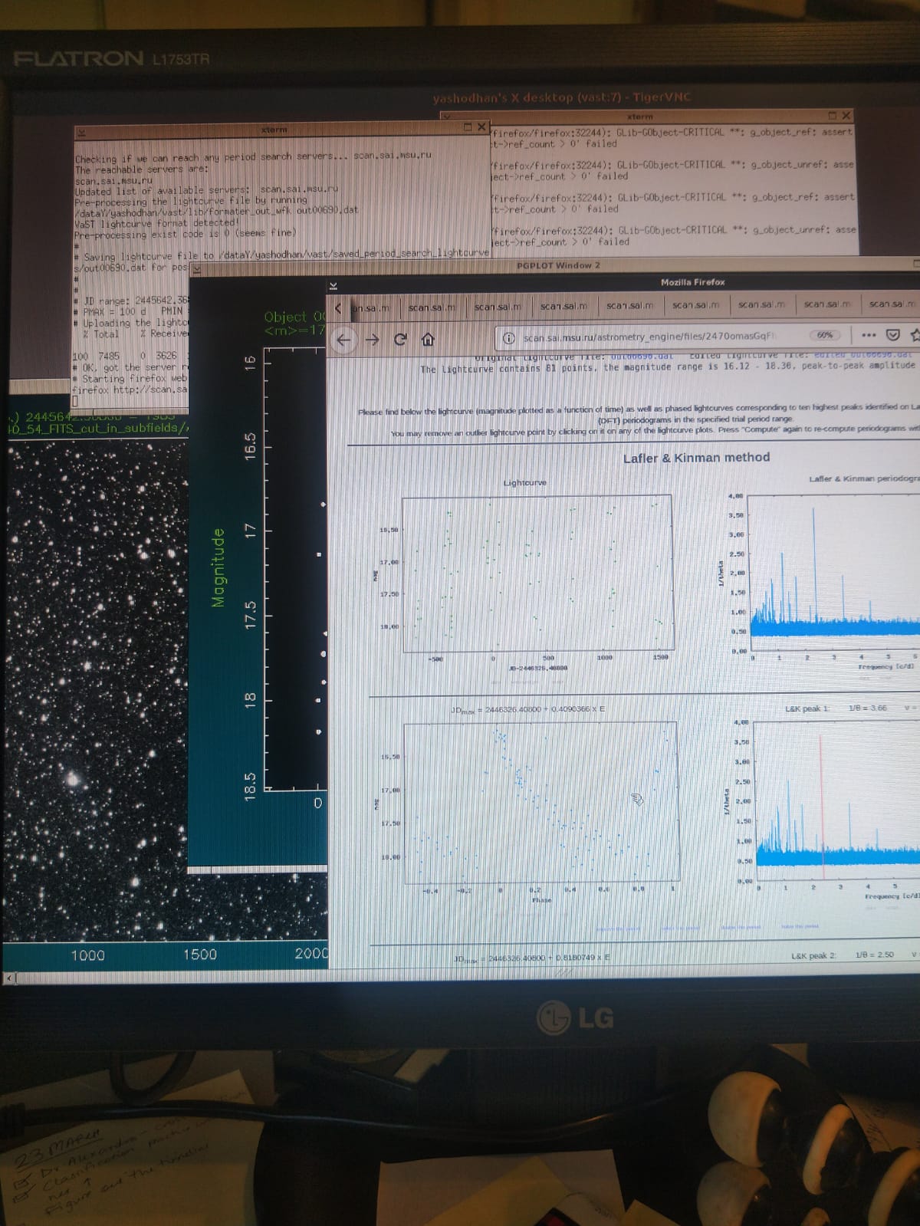Viewport: 920px width, 1226px height.
Task: Maximize the left xterm window
Action: point(469,126)
